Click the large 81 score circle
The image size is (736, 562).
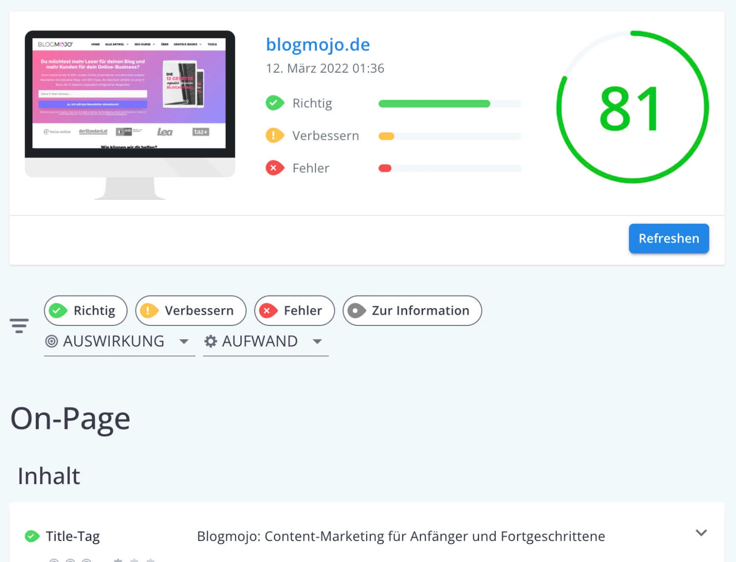click(632, 107)
